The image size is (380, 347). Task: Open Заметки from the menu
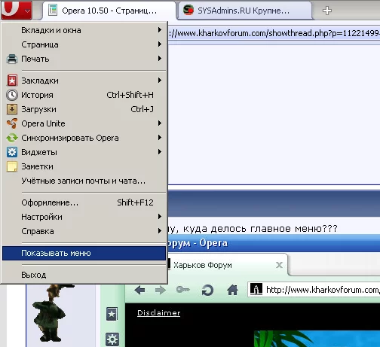tap(84, 166)
